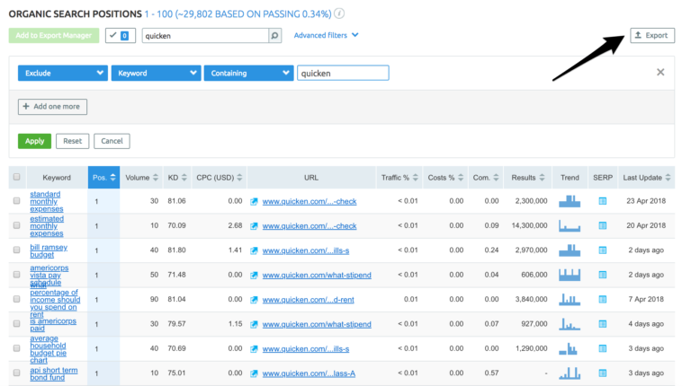This screenshot has height=386, width=691.
Task: Open URL link for is americorps paid
Action: (x=317, y=324)
